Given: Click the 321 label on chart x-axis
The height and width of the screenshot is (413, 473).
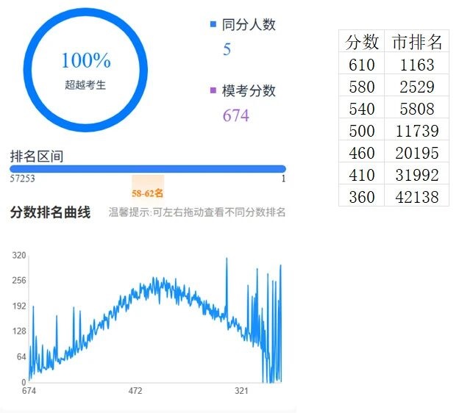Looking at the screenshot, I should 241,391.
